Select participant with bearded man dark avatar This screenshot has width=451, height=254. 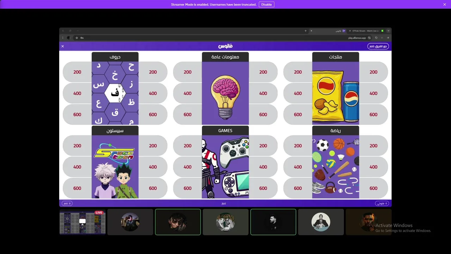tap(273, 222)
